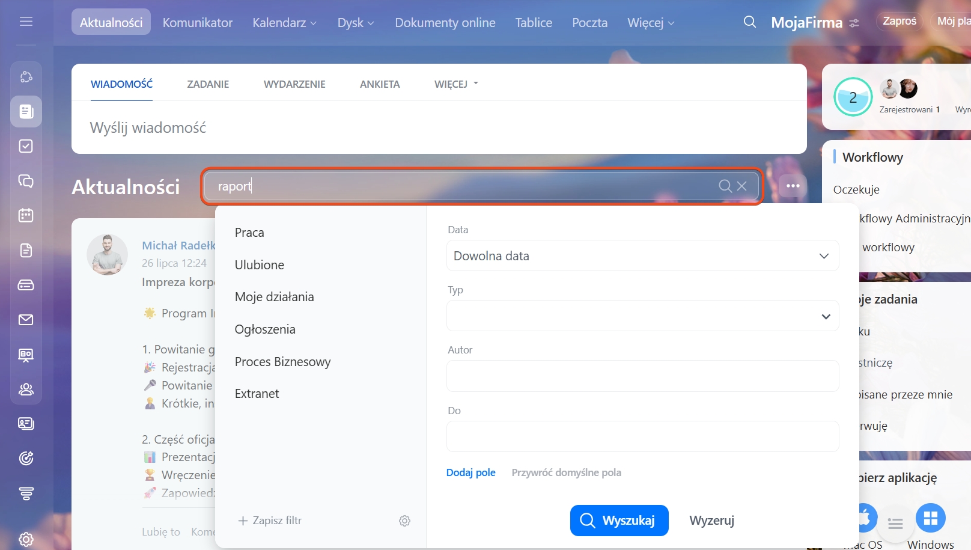Open the WIĘCEJ post type dropdown
The image size is (971, 550).
click(x=456, y=84)
